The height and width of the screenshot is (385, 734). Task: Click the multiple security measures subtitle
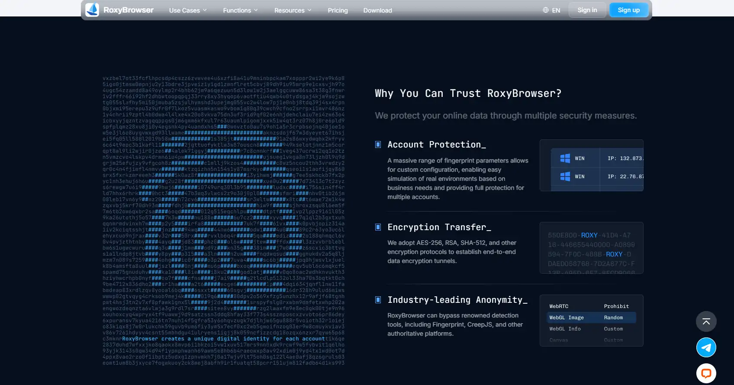click(x=506, y=115)
